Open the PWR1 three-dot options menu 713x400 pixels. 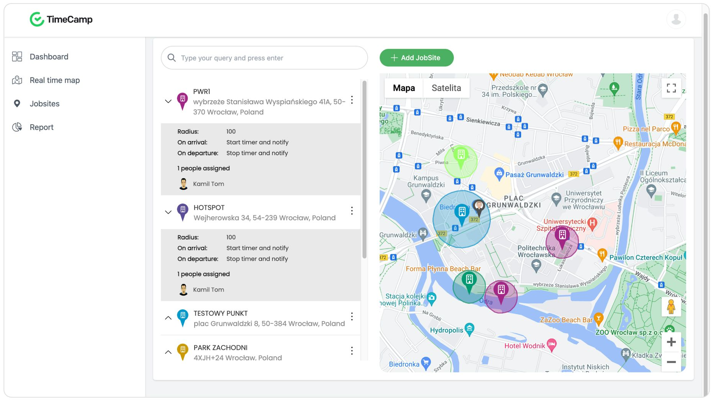pyautogui.click(x=352, y=100)
